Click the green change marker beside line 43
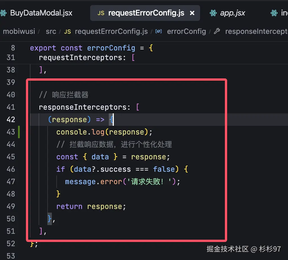 coord(19,132)
